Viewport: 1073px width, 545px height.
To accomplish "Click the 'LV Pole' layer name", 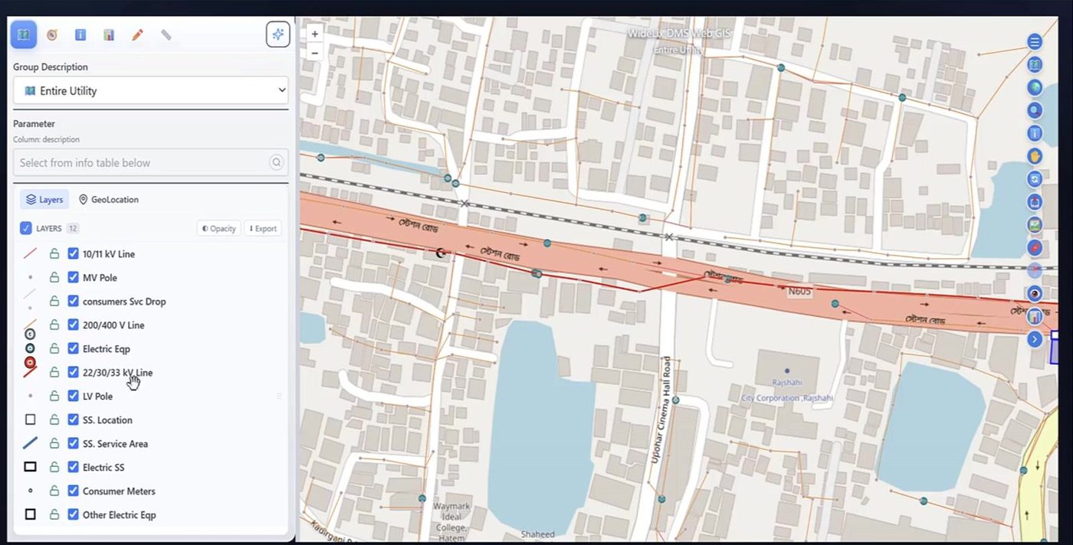I will [x=97, y=397].
